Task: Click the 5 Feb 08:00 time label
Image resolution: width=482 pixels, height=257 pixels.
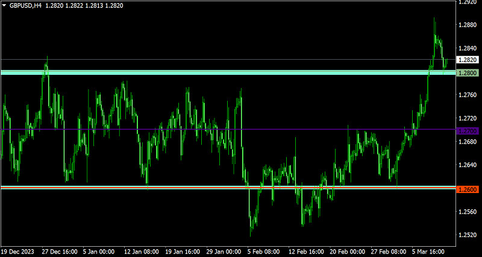Action: pos(263,252)
